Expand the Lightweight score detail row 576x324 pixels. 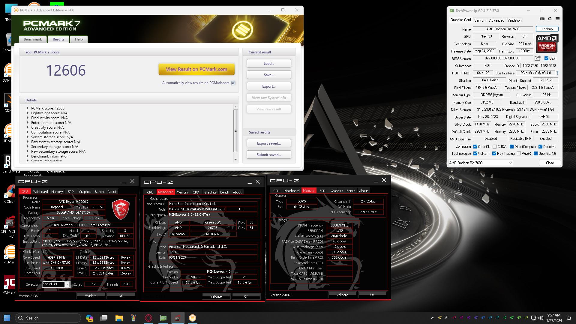click(28, 113)
